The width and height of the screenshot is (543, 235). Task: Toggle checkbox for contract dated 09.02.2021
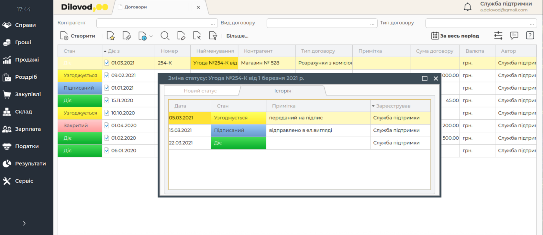click(x=107, y=75)
